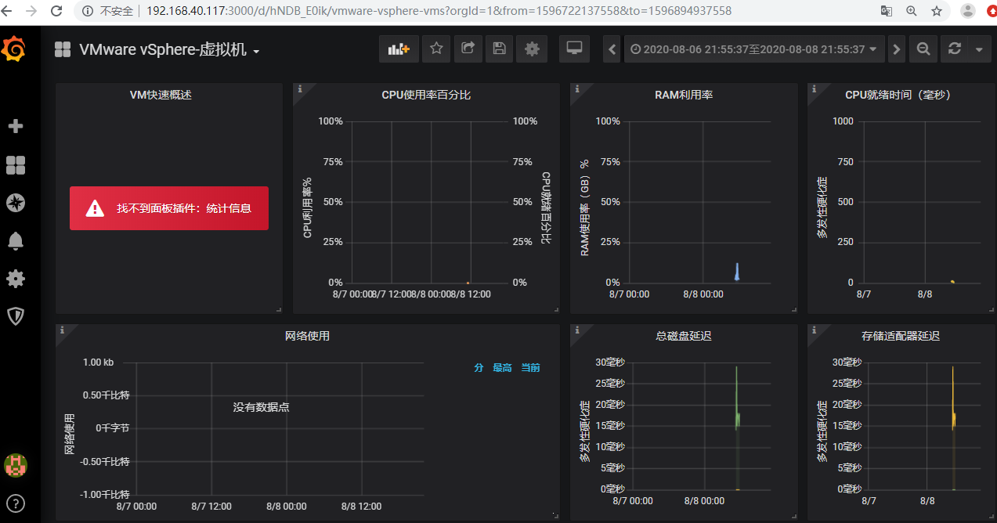Open the time range picker dropdown
The width and height of the screenshot is (997, 523).
753,49
